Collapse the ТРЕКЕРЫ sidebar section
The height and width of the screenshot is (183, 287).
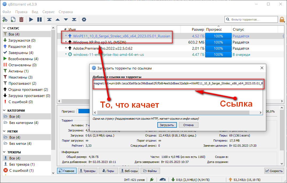4,152
